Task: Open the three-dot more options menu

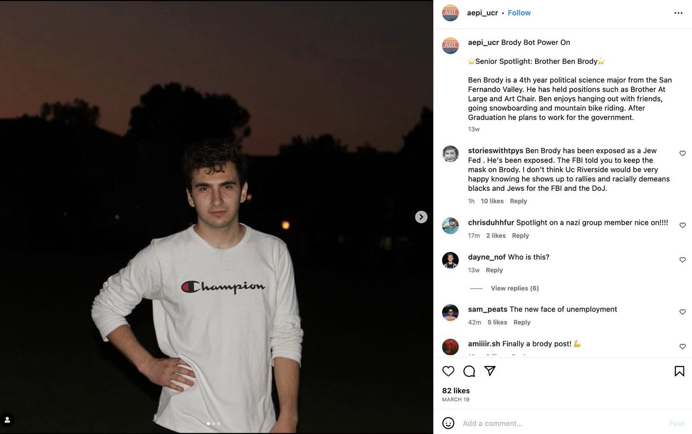Action: 679,13
